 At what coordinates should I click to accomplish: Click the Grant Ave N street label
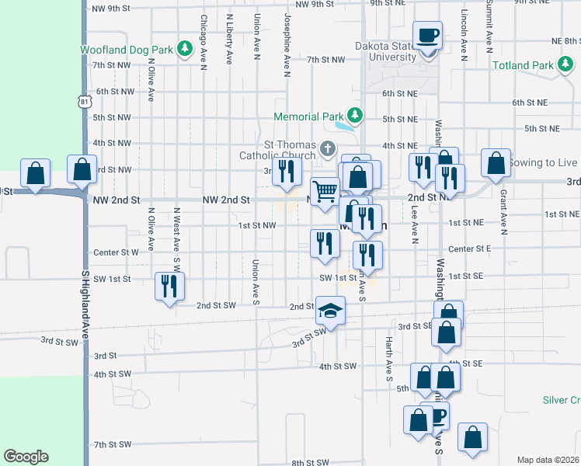pos(503,212)
